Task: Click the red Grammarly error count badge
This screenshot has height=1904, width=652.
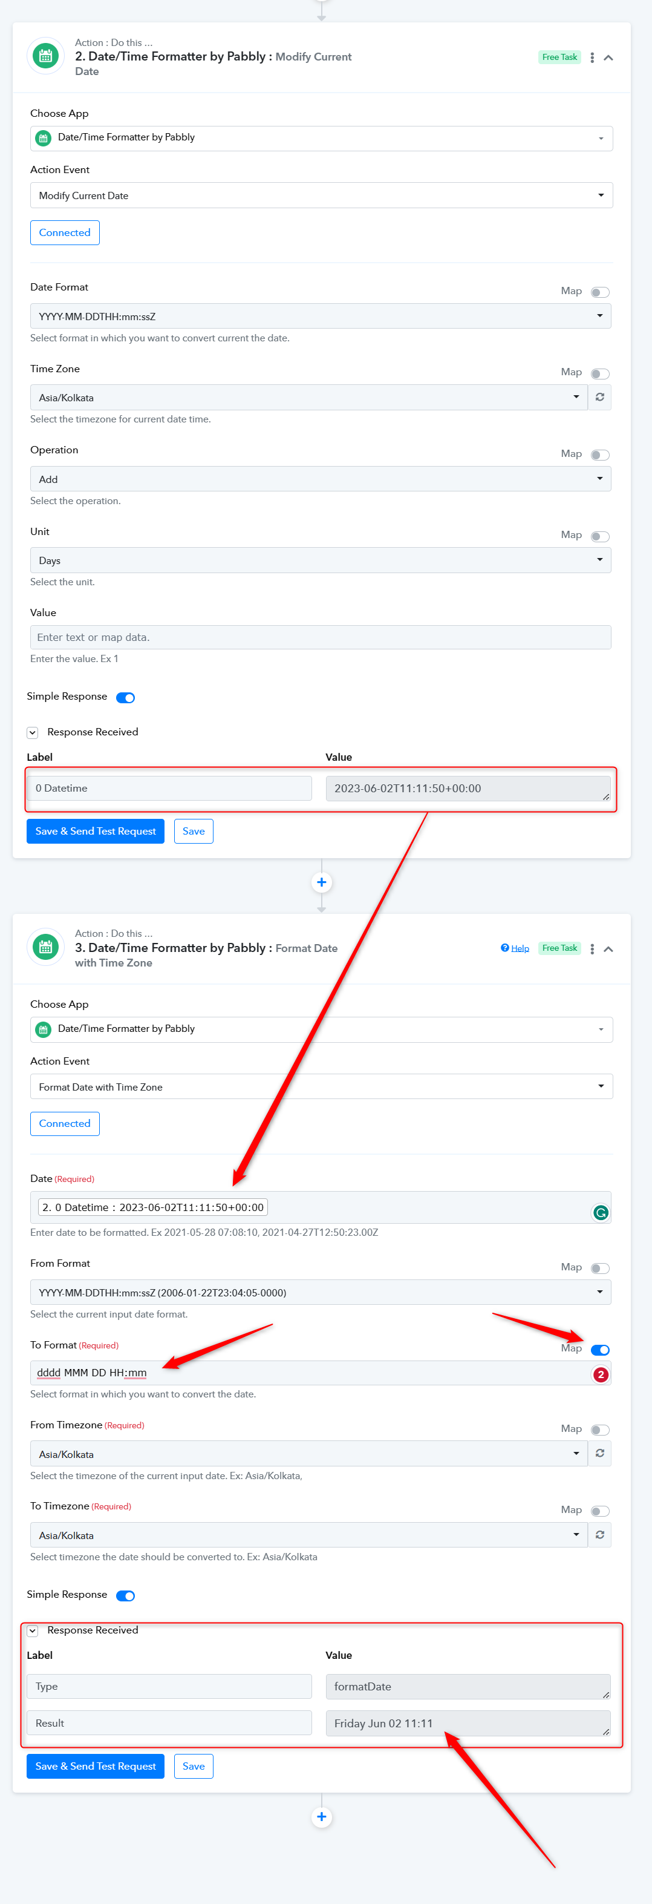Action: point(601,1374)
